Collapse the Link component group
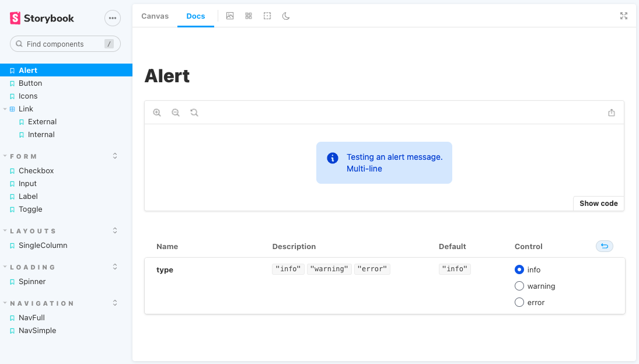 coord(5,109)
